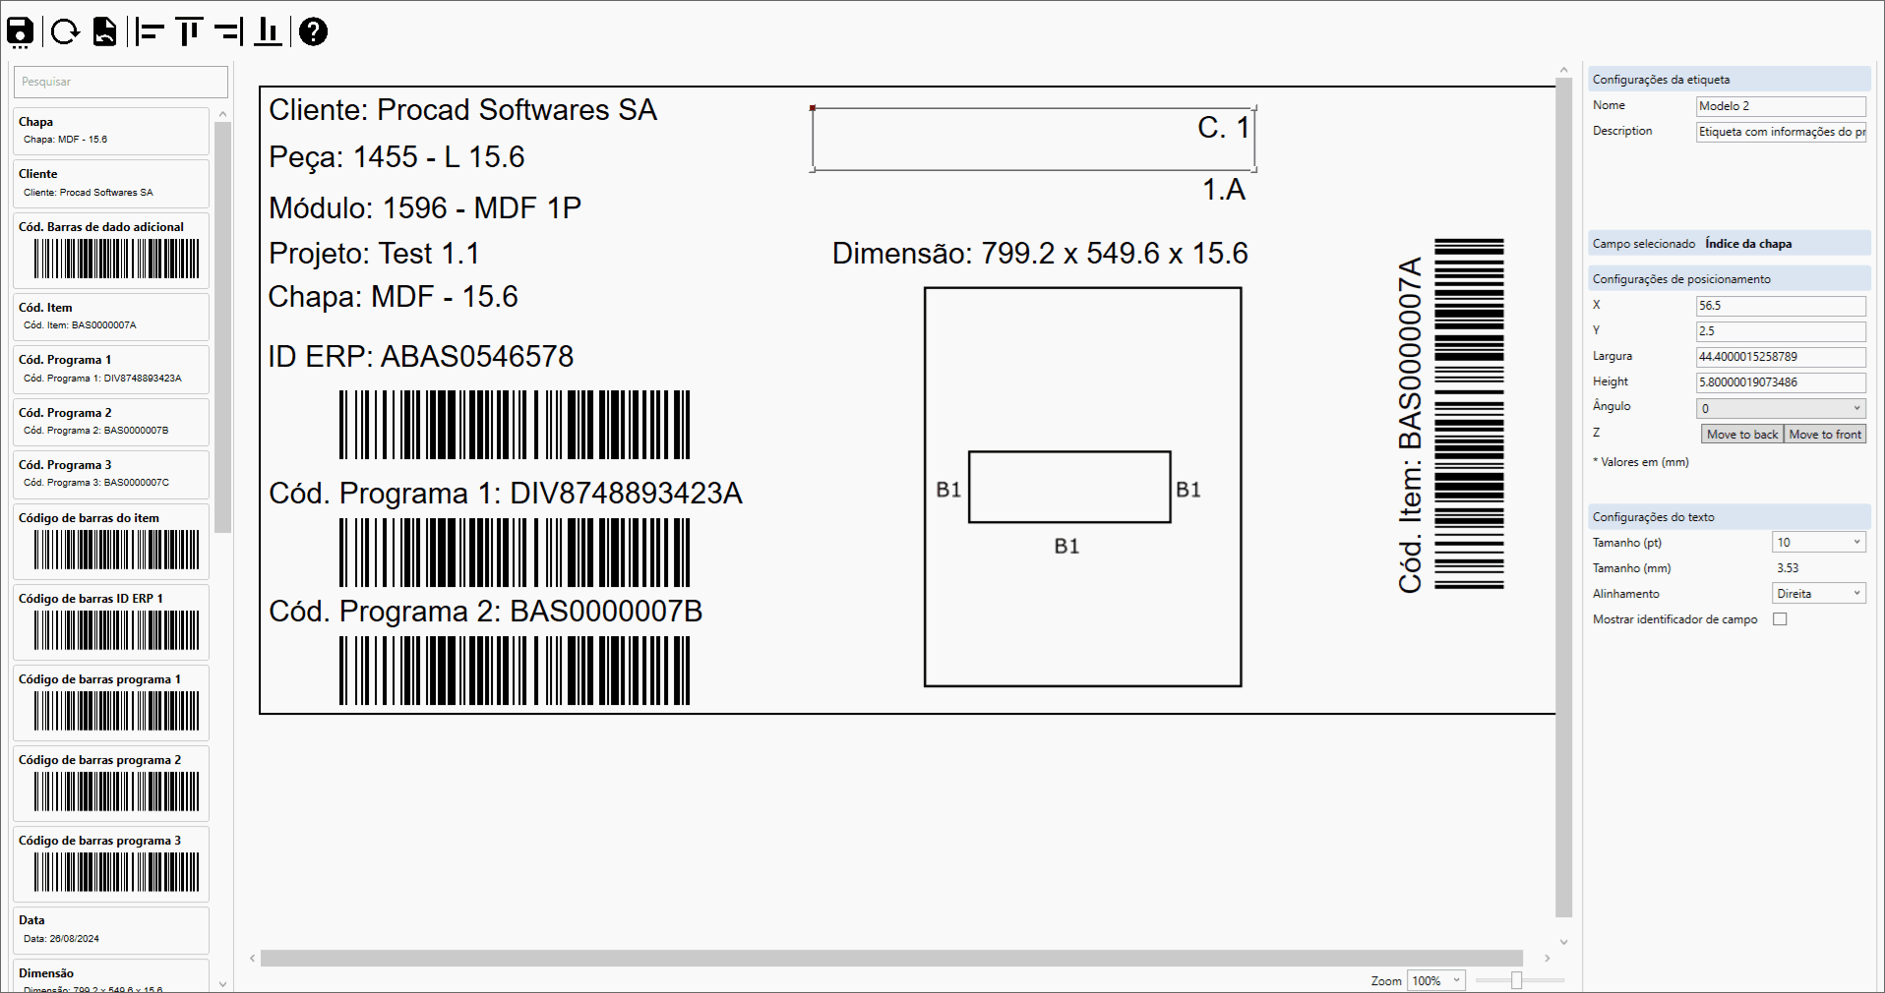The image size is (1885, 993).
Task: Click the revert document icon
Action: tap(104, 32)
